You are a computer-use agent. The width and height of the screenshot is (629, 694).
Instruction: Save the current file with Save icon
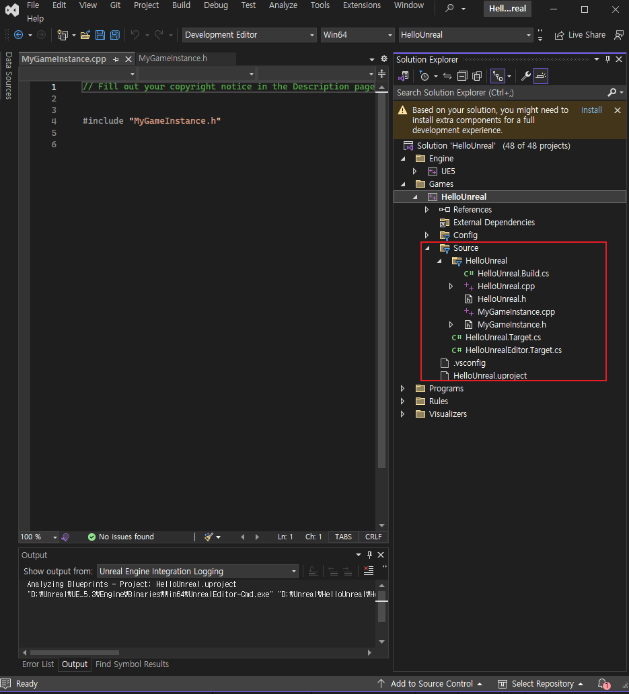click(x=100, y=35)
